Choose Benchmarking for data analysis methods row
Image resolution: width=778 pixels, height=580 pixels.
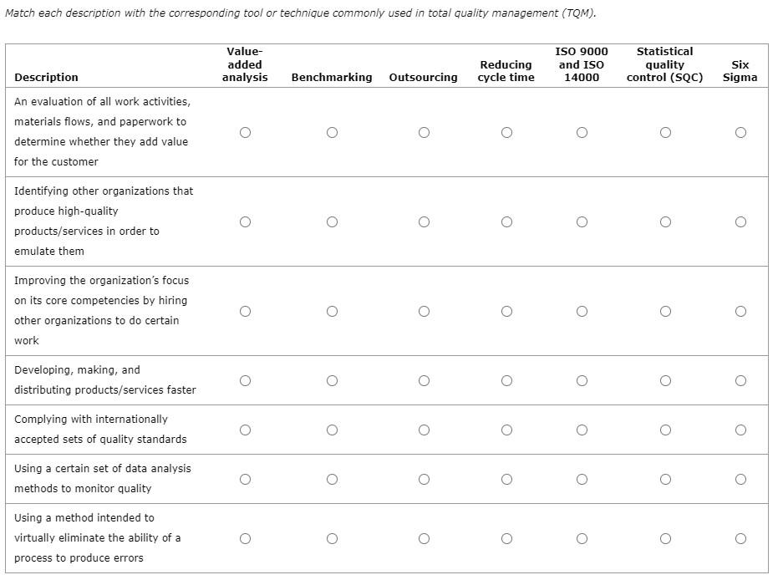[x=332, y=479]
